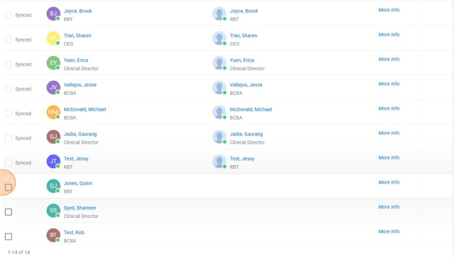Check the box for Jones, Quinn
The height and width of the screenshot is (257, 454).
[9, 187]
